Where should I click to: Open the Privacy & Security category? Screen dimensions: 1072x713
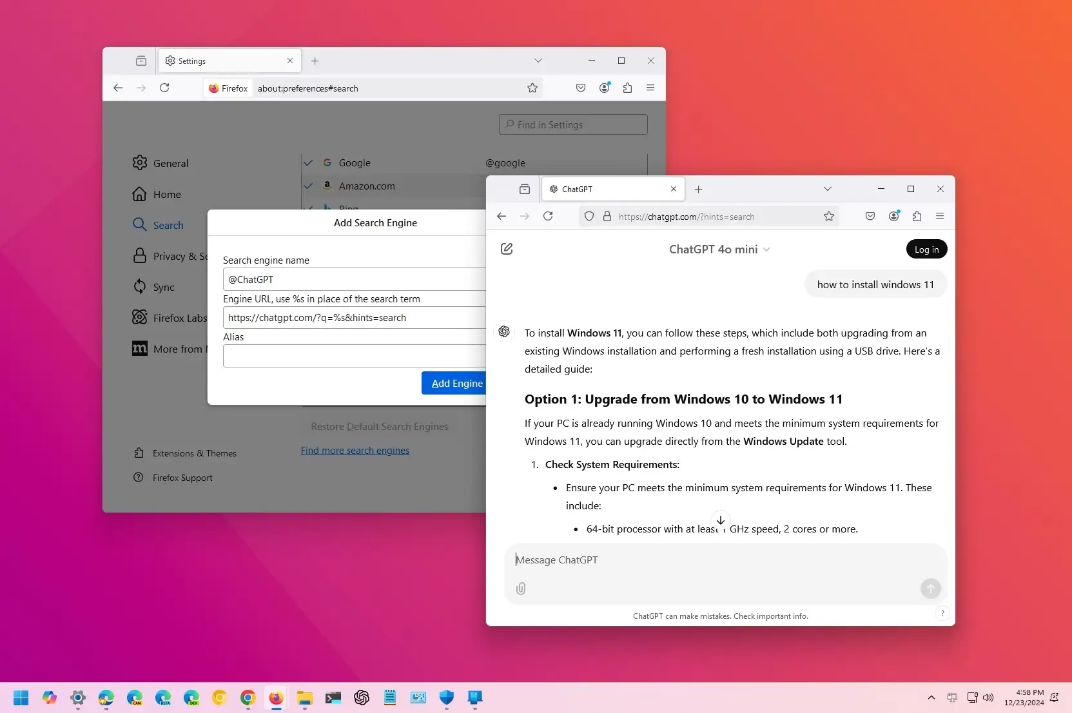pyautogui.click(x=170, y=256)
